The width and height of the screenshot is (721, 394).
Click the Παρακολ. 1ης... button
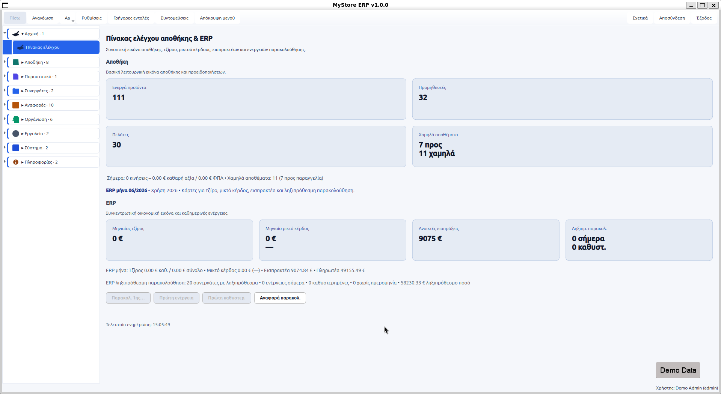click(x=128, y=298)
